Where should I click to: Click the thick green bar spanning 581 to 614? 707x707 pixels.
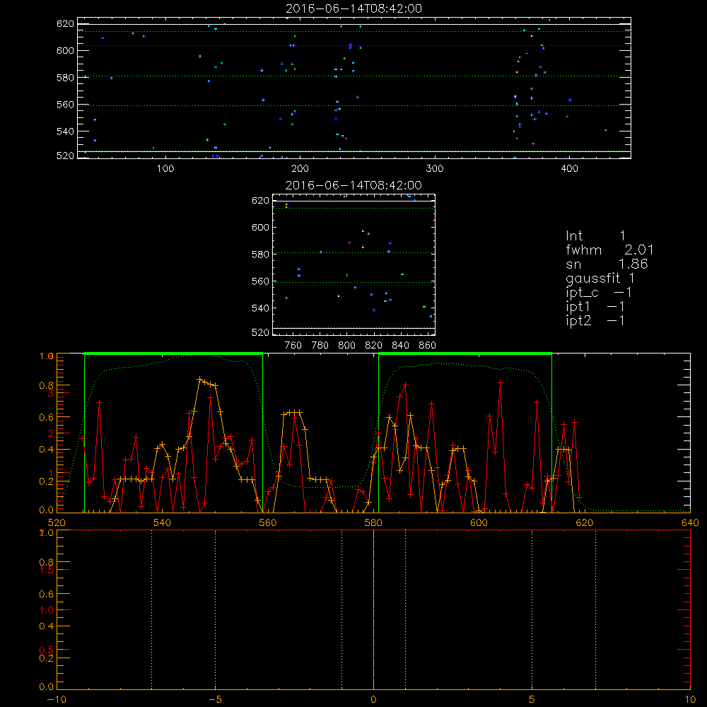[465, 353]
